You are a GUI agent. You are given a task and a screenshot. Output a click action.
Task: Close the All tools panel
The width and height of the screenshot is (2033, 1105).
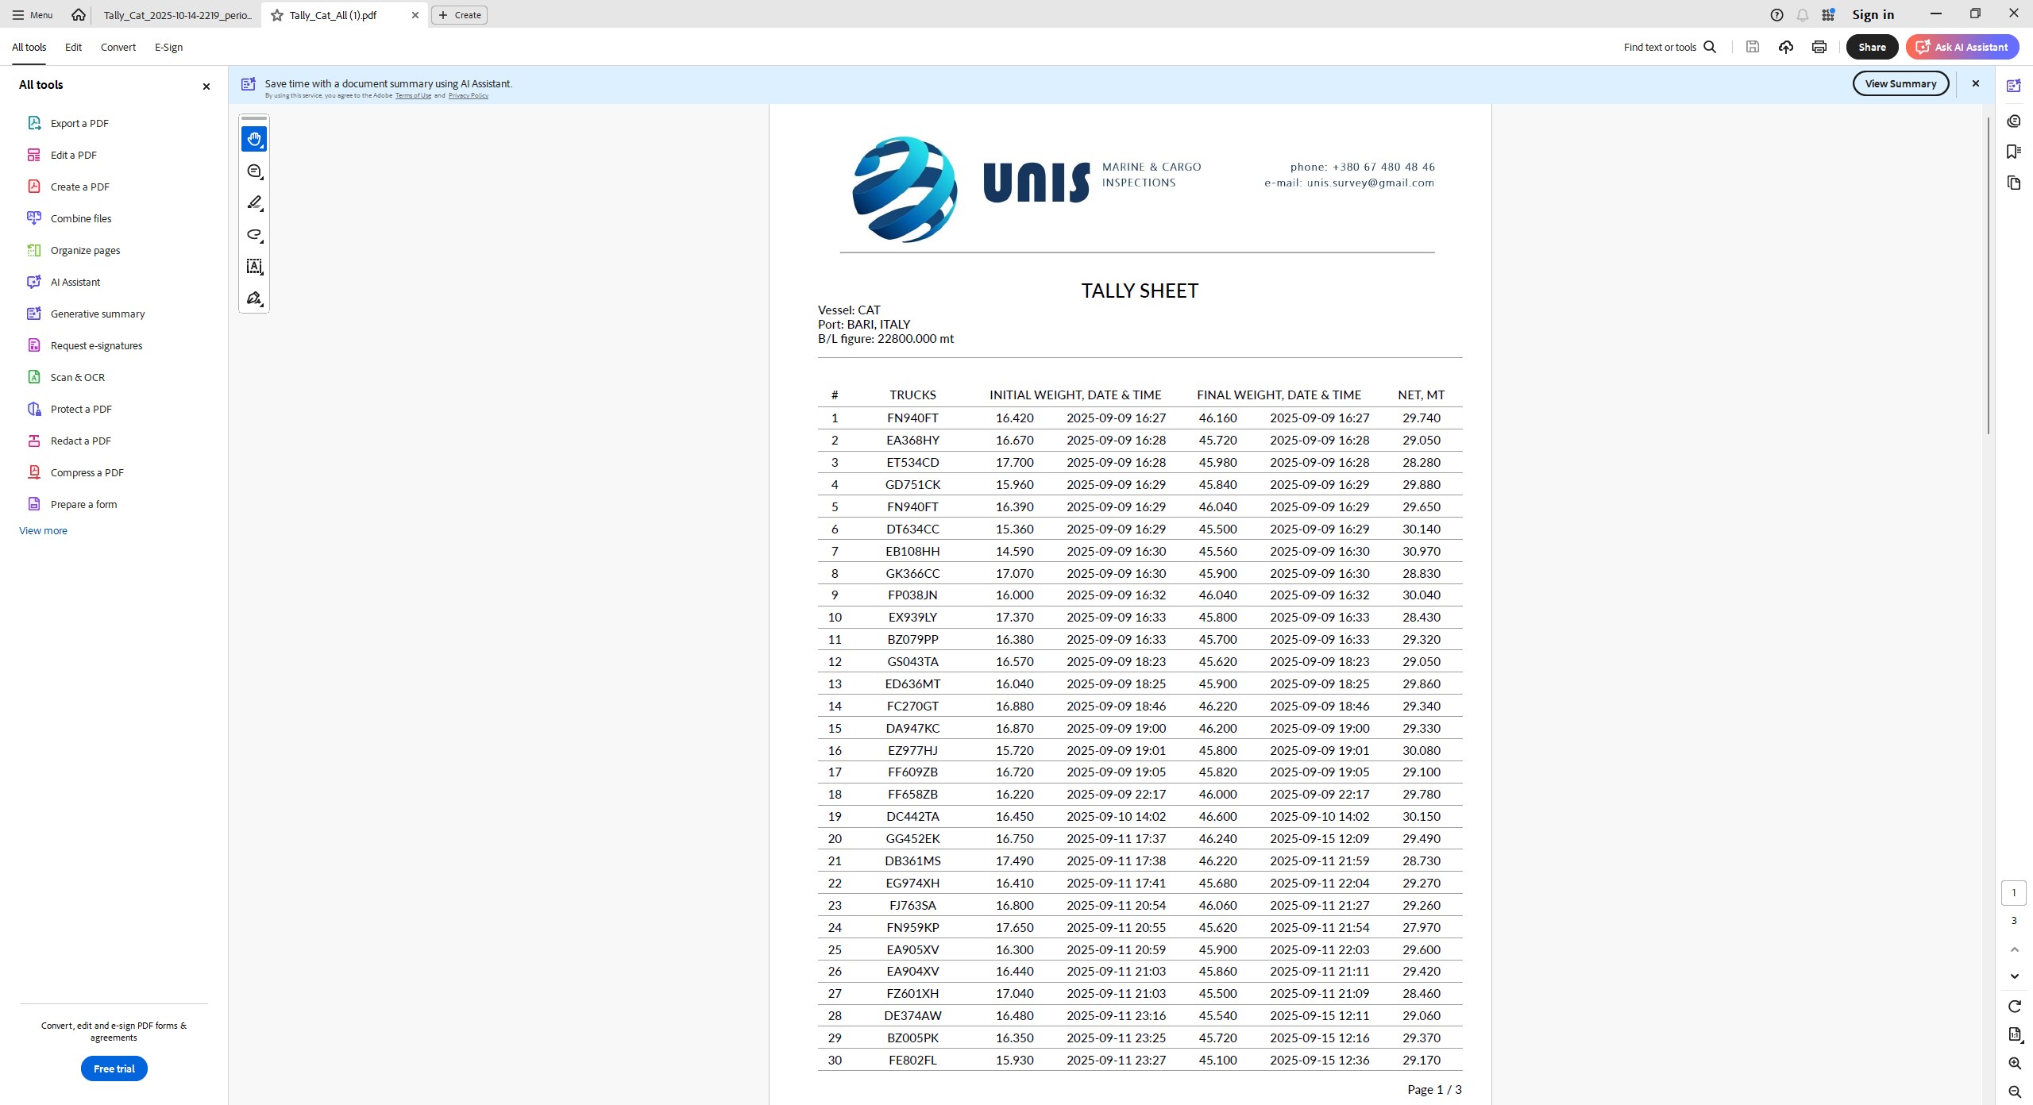tap(206, 86)
